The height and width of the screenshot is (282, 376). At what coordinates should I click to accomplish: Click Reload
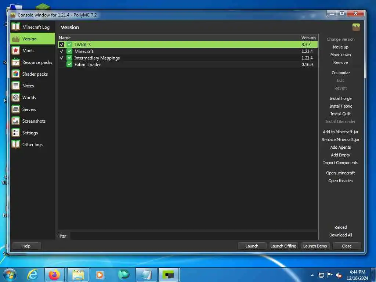coord(340,227)
